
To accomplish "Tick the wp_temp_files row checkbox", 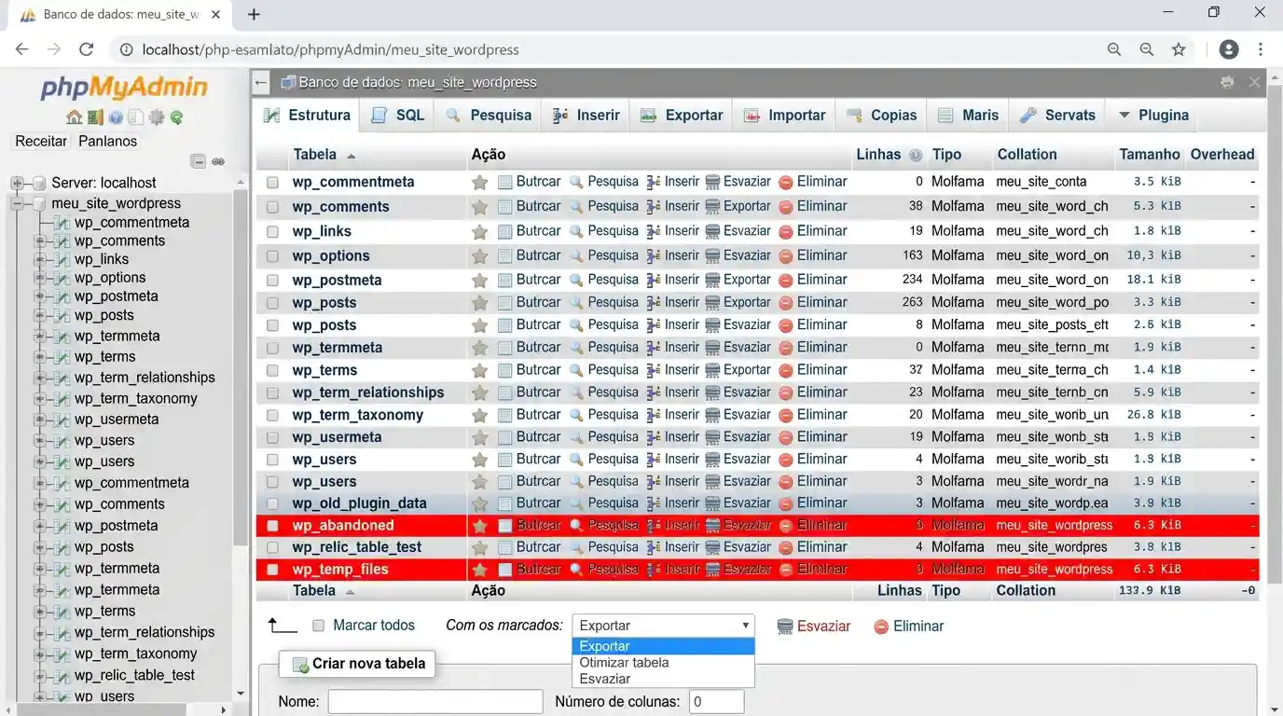I will tap(272, 570).
